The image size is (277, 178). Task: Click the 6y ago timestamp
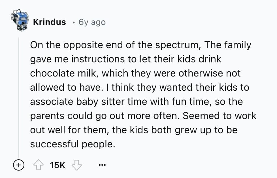point(91,22)
